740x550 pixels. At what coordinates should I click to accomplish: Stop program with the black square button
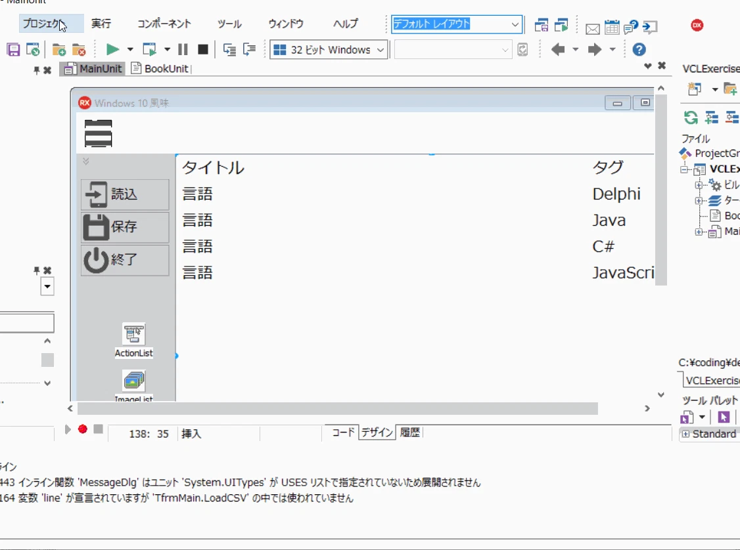(203, 49)
